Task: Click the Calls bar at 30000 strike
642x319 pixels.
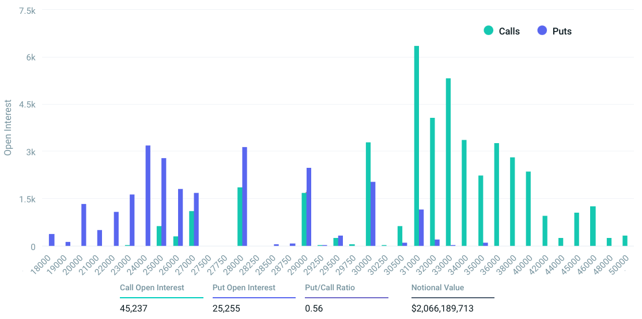Action: [368, 194]
